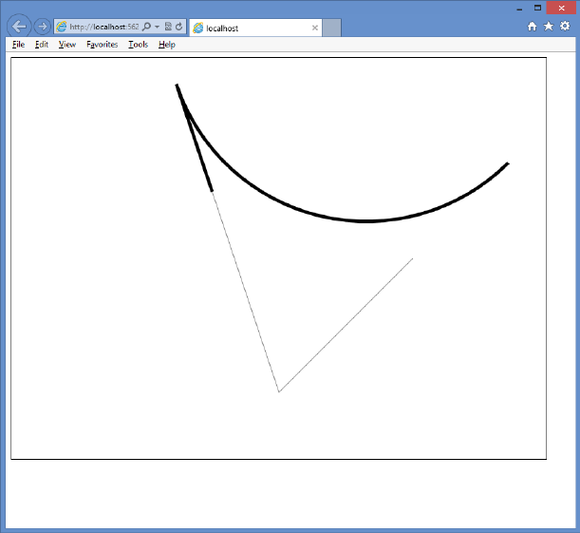The height and width of the screenshot is (533, 580).
Task: Open Favorites with the star icon
Action: [x=548, y=26]
